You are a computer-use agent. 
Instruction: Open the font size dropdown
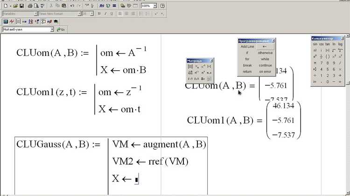coord(91,14)
